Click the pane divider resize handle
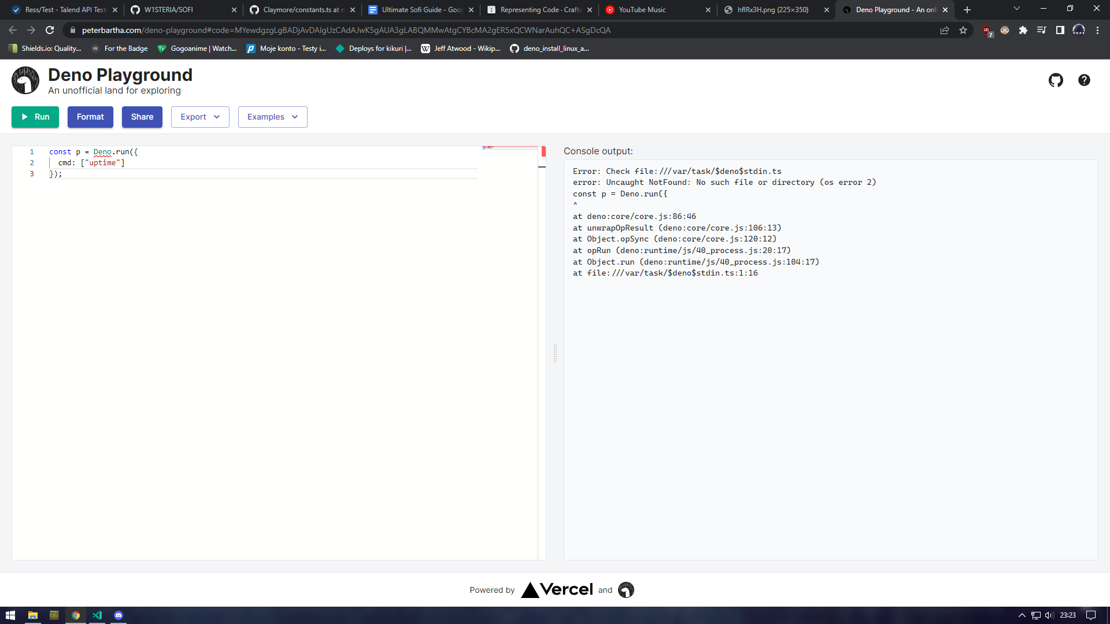The height and width of the screenshot is (624, 1110). tap(555, 353)
